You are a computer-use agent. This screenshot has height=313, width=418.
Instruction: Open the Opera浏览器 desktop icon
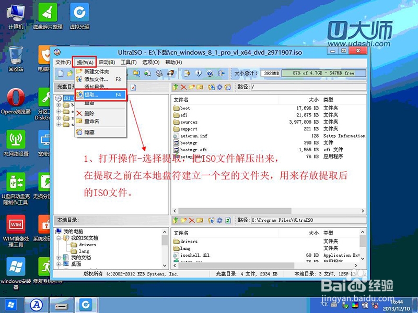(x=16, y=101)
